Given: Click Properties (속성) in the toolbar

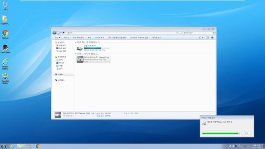Looking at the screenshot, I should click(x=89, y=38).
